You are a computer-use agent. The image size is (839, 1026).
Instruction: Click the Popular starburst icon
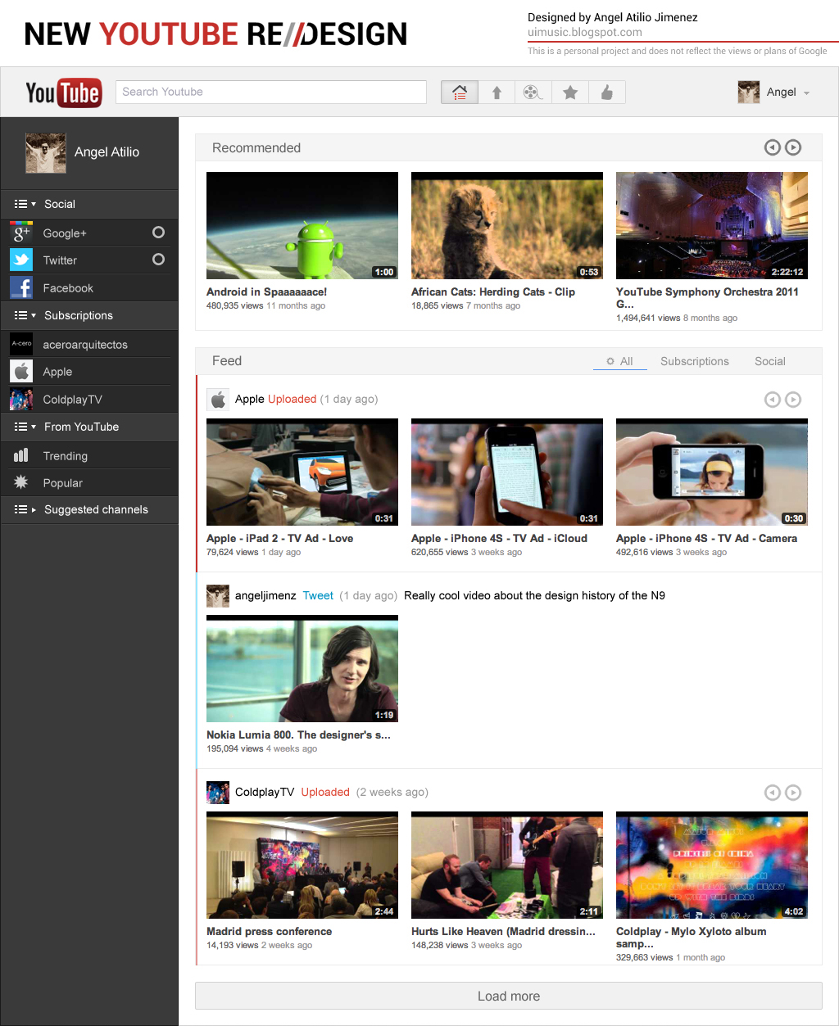tap(21, 482)
